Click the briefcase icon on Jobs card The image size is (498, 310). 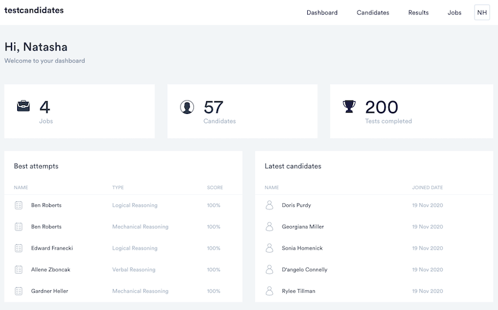pyautogui.click(x=24, y=106)
